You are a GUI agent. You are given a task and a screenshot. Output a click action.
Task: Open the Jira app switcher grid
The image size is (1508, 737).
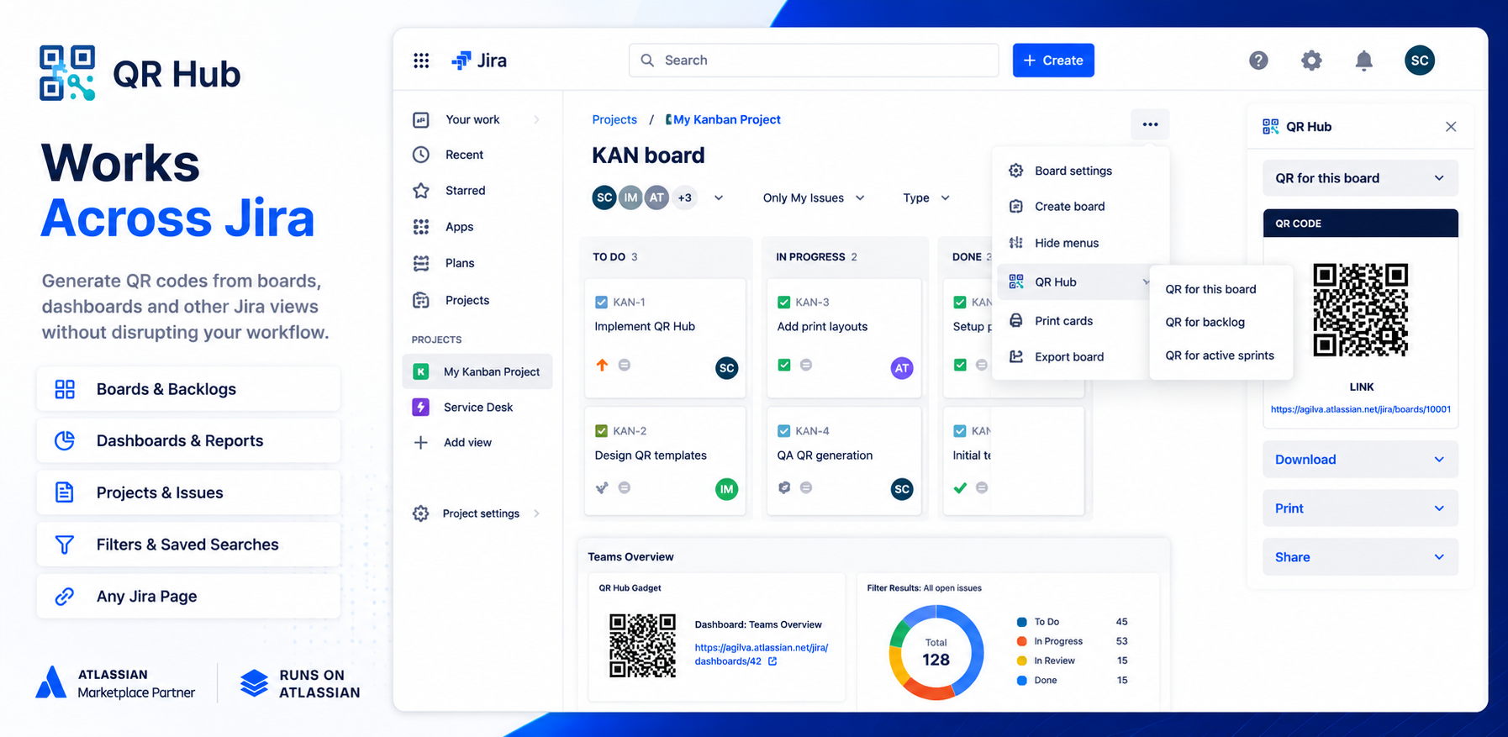(x=421, y=61)
